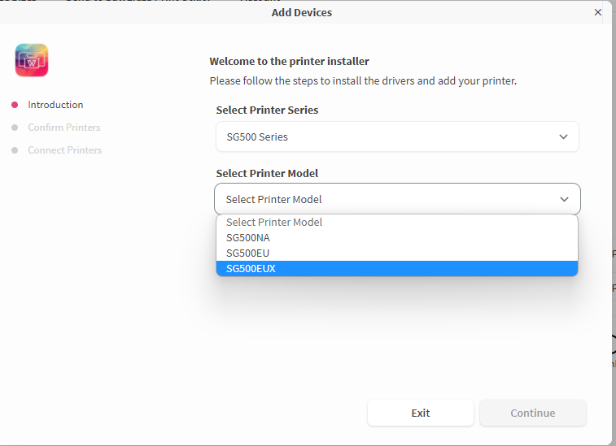Click the gray Confirm Printers step bullet
Viewport: 616px width, 446px height.
pos(15,128)
